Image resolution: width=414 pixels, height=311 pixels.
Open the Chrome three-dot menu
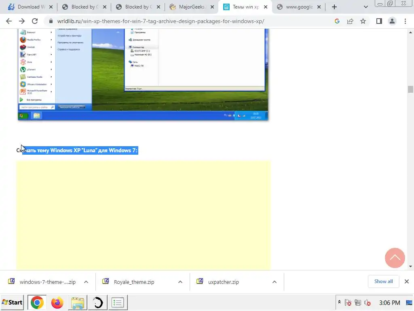tap(405, 21)
